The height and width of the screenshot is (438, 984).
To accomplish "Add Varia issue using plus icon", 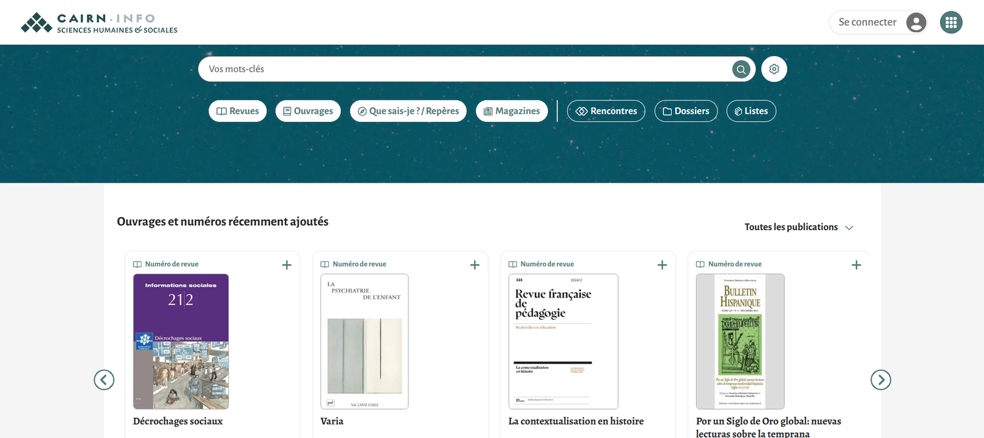I will coord(474,265).
